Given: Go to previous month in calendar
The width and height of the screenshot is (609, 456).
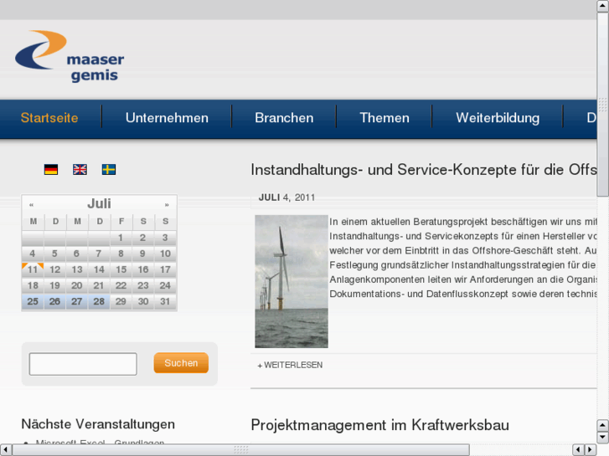Looking at the screenshot, I should click(32, 204).
